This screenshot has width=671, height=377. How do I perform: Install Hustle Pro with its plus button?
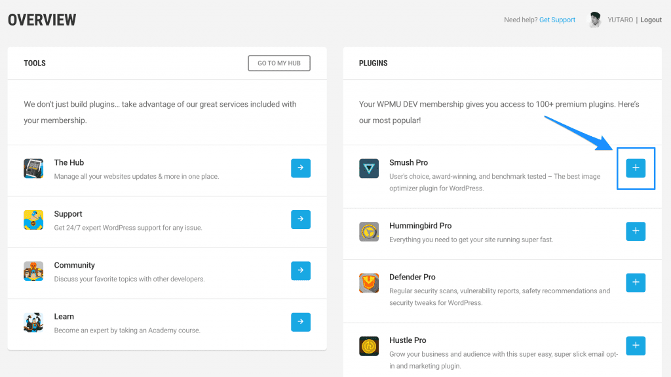(636, 346)
